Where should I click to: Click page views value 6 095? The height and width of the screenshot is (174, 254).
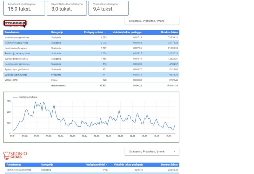tap(104, 37)
